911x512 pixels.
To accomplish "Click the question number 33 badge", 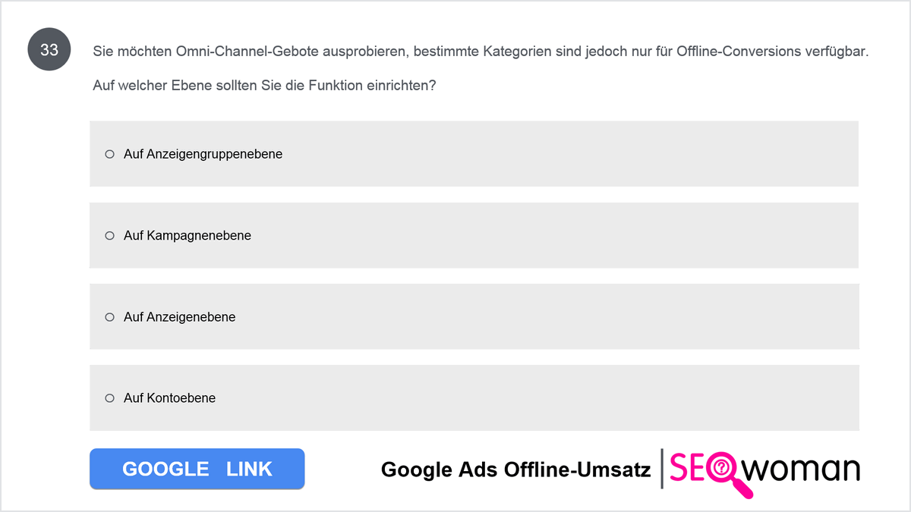I will [49, 51].
